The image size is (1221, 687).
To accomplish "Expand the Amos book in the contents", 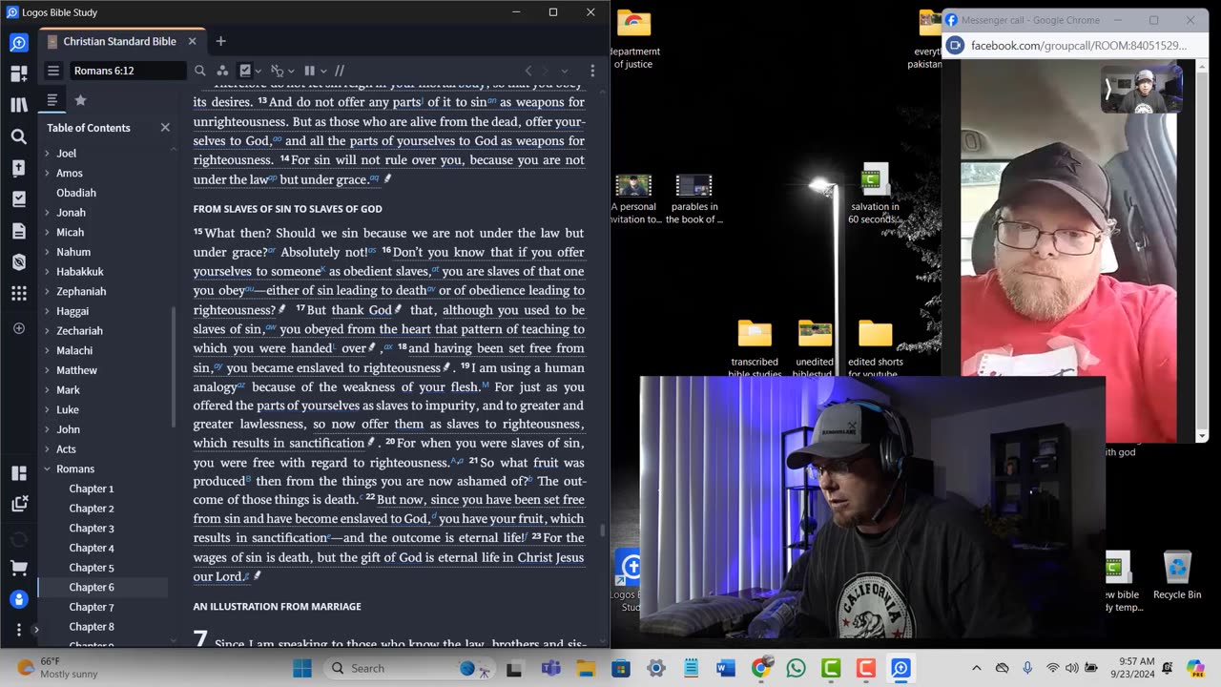I will [47, 173].
